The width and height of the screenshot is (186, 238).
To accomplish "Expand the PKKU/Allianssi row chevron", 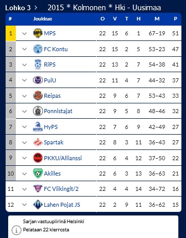I will pos(25,158).
